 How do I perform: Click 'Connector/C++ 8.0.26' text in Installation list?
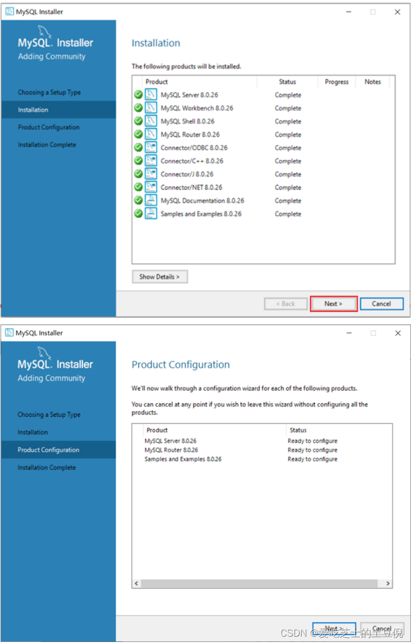click(192, 161)
